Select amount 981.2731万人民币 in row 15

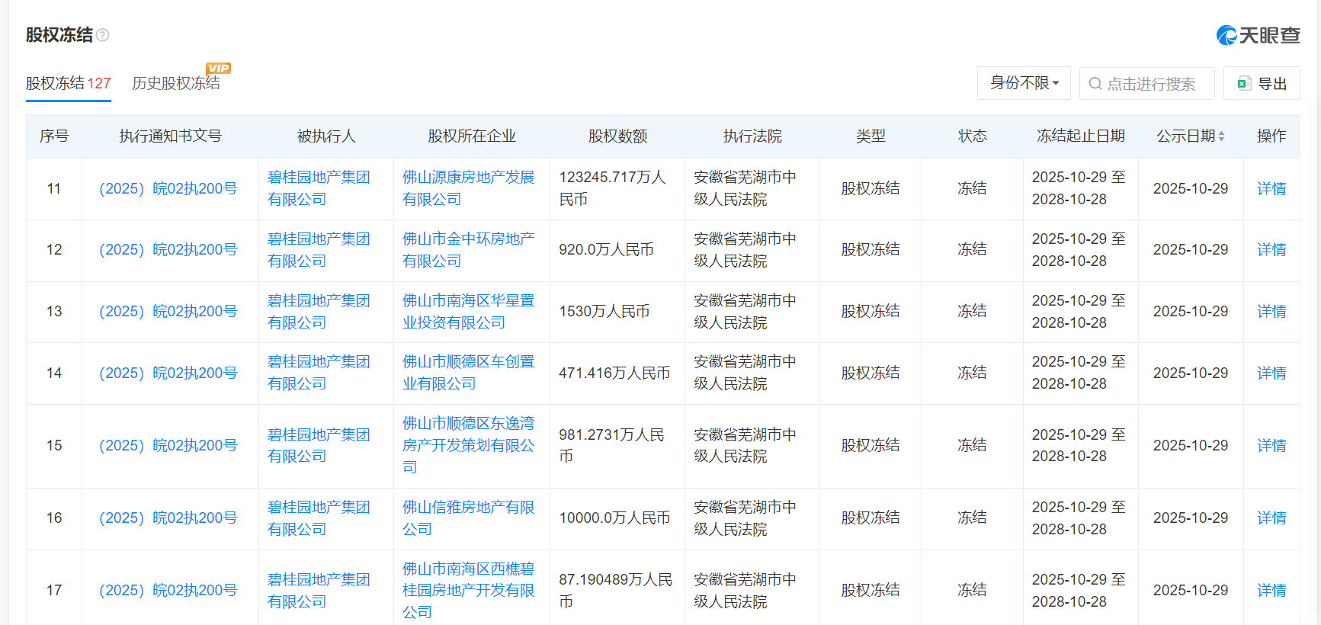612,446
